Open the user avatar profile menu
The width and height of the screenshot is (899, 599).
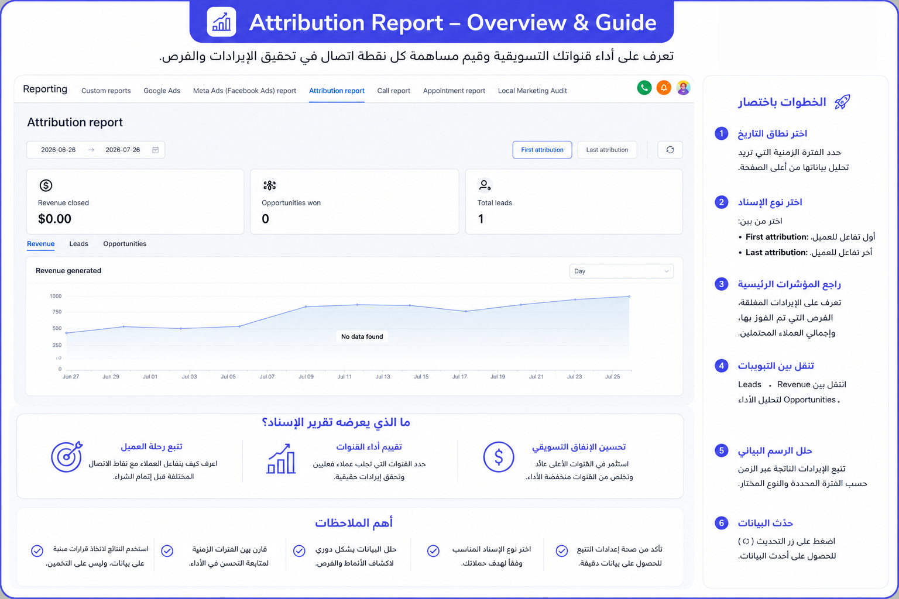[x=683, y=88]
